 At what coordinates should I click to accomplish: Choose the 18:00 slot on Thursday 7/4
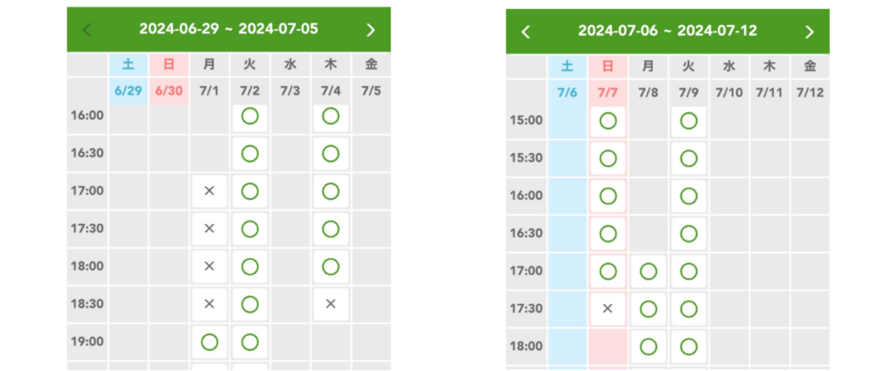(330, 267)
